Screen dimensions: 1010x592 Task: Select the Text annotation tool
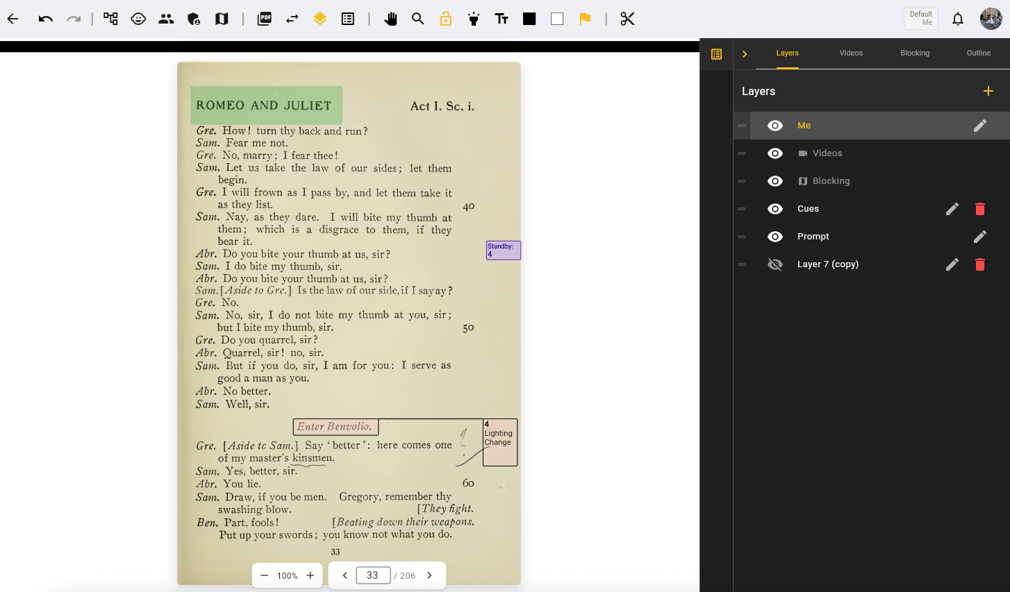[502, 19]
